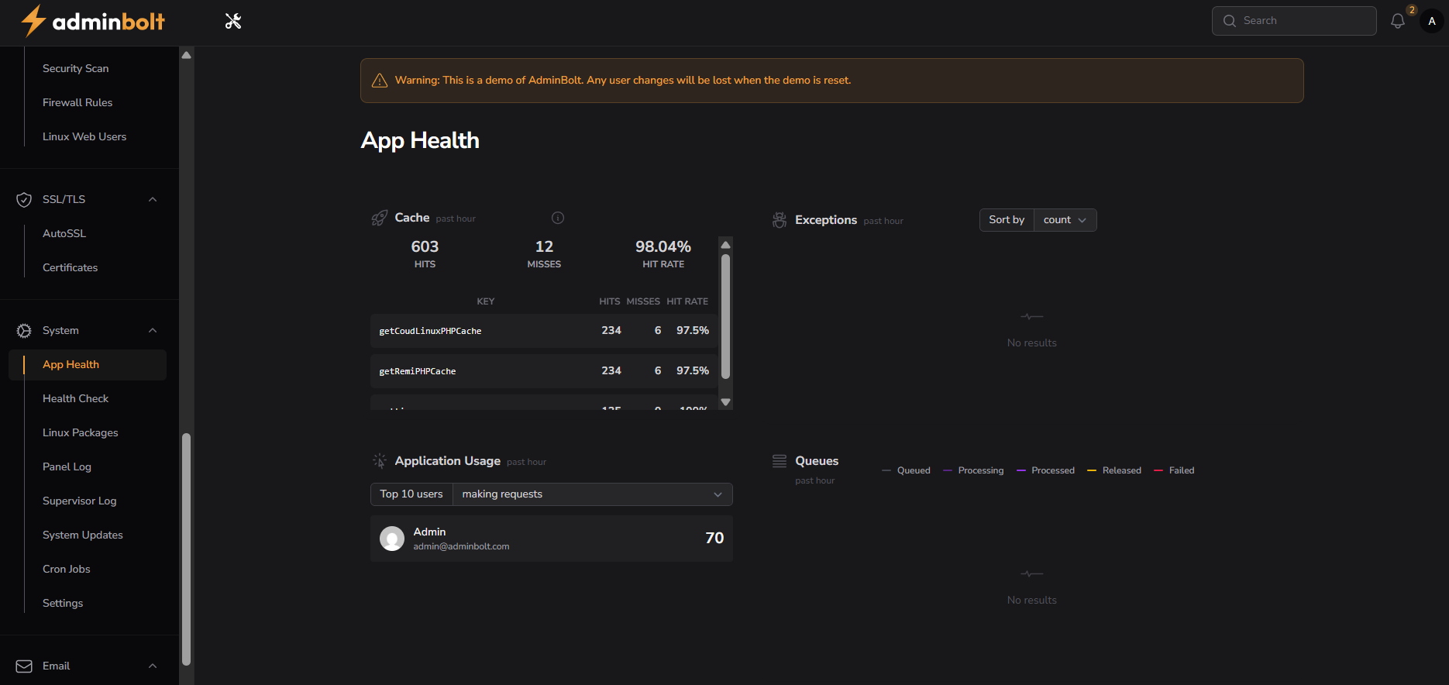1449x685 pixels.
Task: Click the Admin user avatar picture
Action: click(x=392, y=539)
